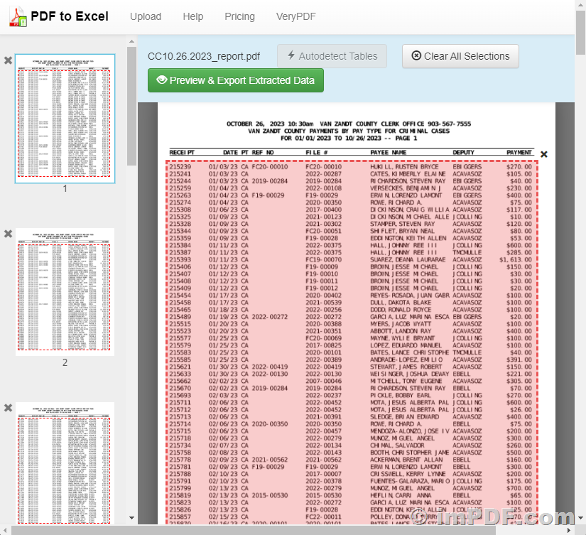Delete the table selection using its X icon
Image resolution: width=586 pixels, height=535 pixels.
(544, 154)
